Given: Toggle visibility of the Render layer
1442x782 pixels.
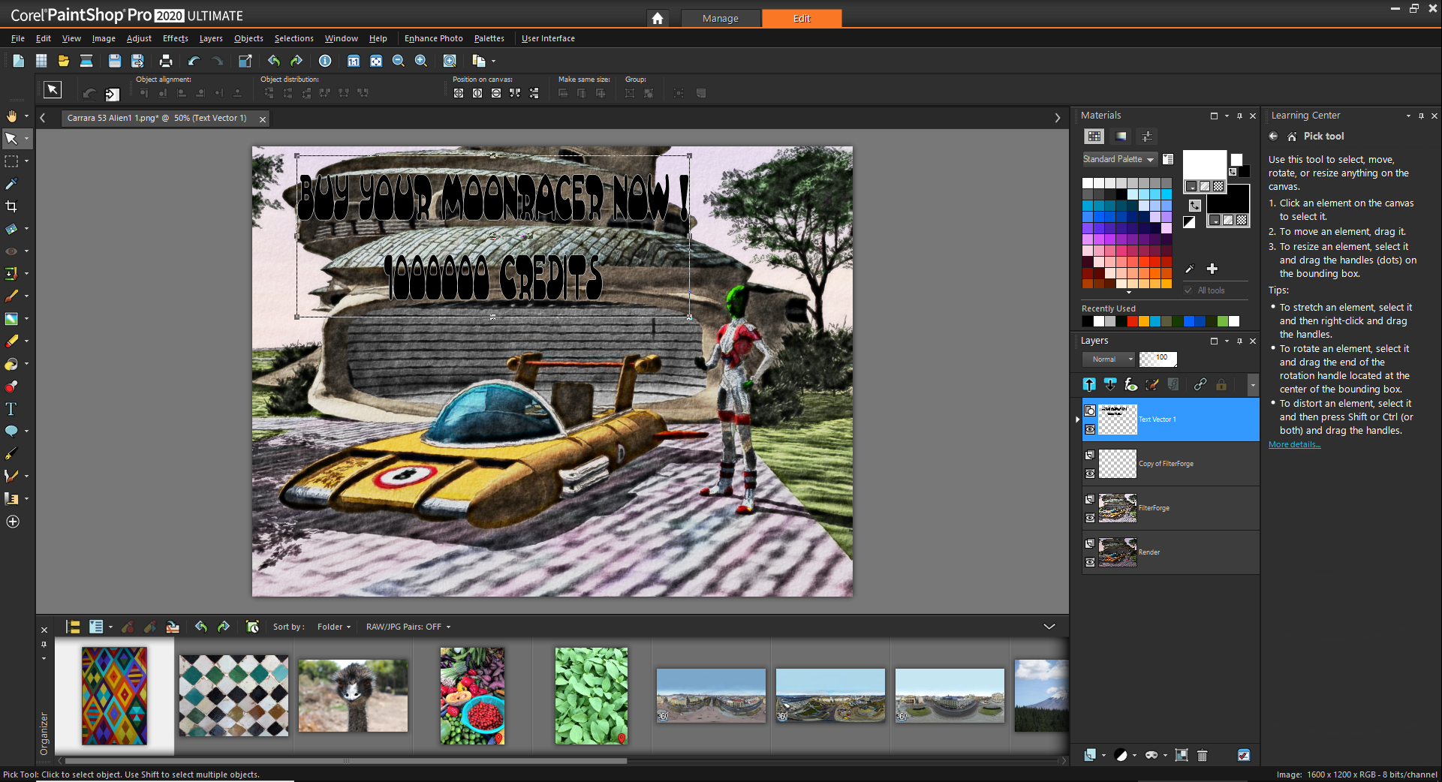Looking at the screenshot, I should (1090, 562).
